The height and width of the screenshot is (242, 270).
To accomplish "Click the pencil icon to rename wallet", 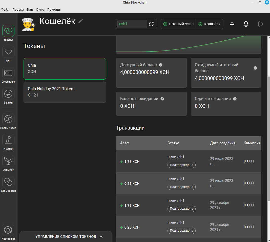I will click(81, 21).
